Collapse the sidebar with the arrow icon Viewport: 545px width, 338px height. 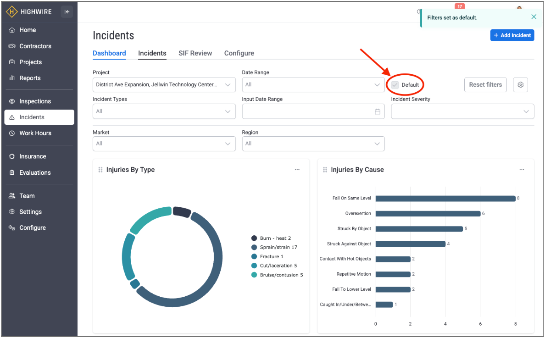67,12
